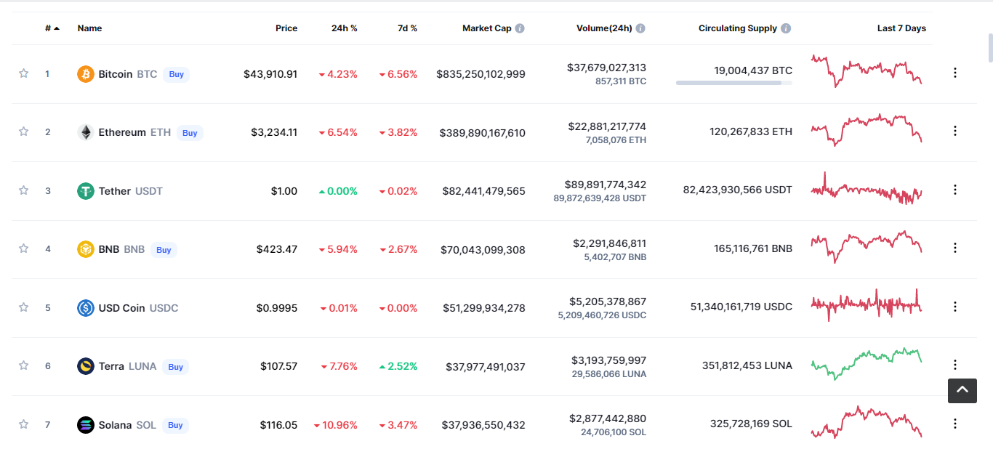Toggle the watchlist star for Tether
The width and height of the screenshot is (993, 449).
[x=23, y=190]
